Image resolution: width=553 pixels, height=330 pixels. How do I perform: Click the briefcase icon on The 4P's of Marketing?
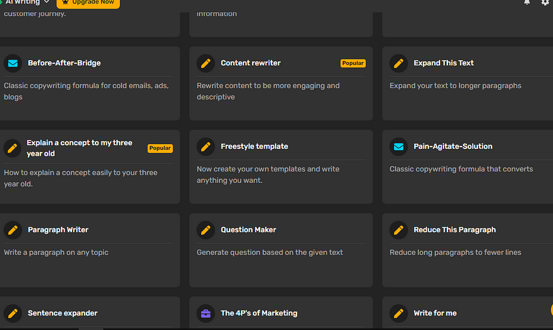tap(206, 313)
